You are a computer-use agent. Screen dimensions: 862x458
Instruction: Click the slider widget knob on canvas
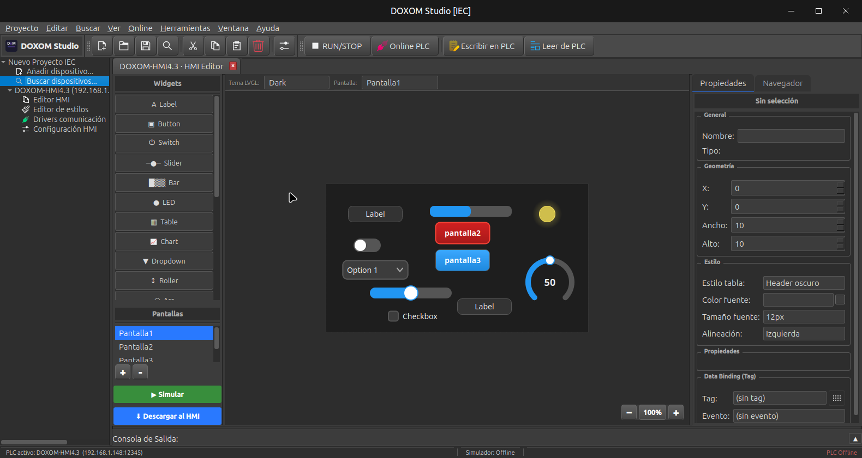tap(411, 293)
